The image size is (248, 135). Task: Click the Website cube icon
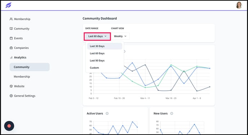pos(11,86)
